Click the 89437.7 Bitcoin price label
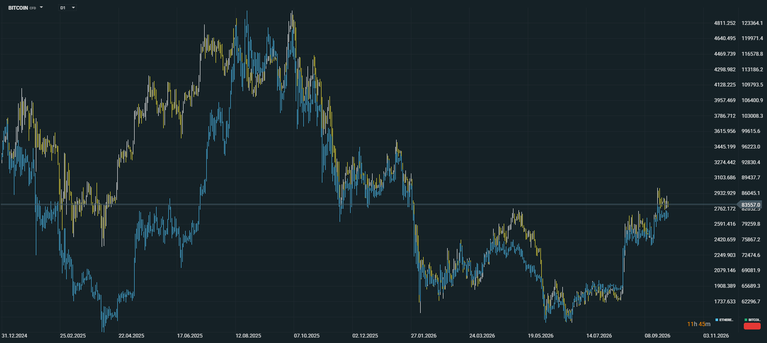Screen dimensions: 767x343 pyautogui.click(x=751, y=178)
